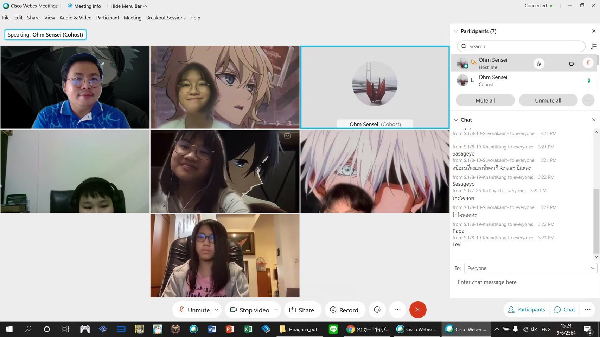Click Stop video button
600x337 pixels.
pos(250,310)
